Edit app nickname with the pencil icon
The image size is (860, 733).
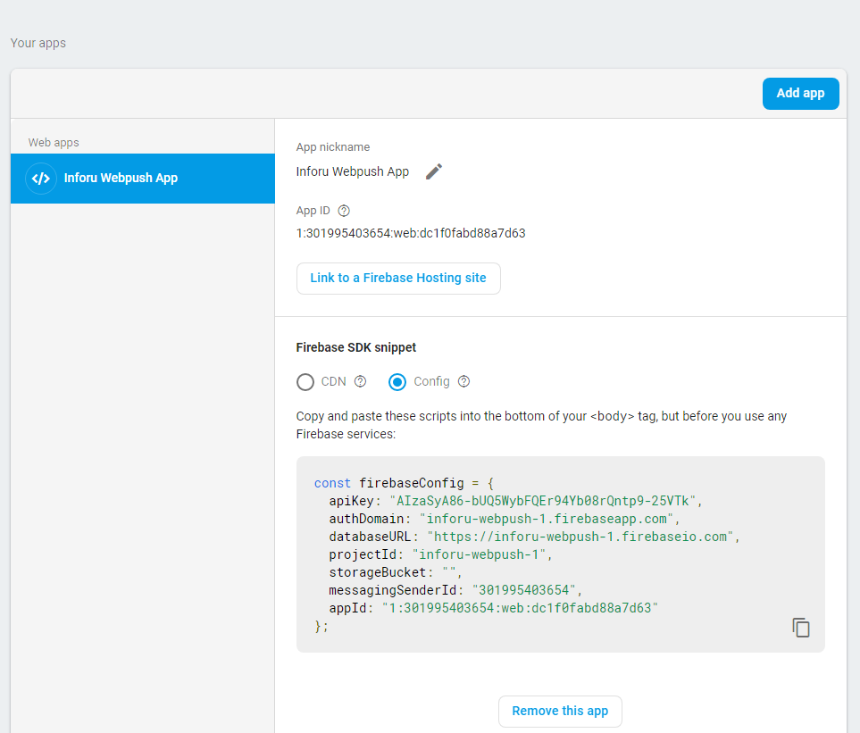coord(434,171)
